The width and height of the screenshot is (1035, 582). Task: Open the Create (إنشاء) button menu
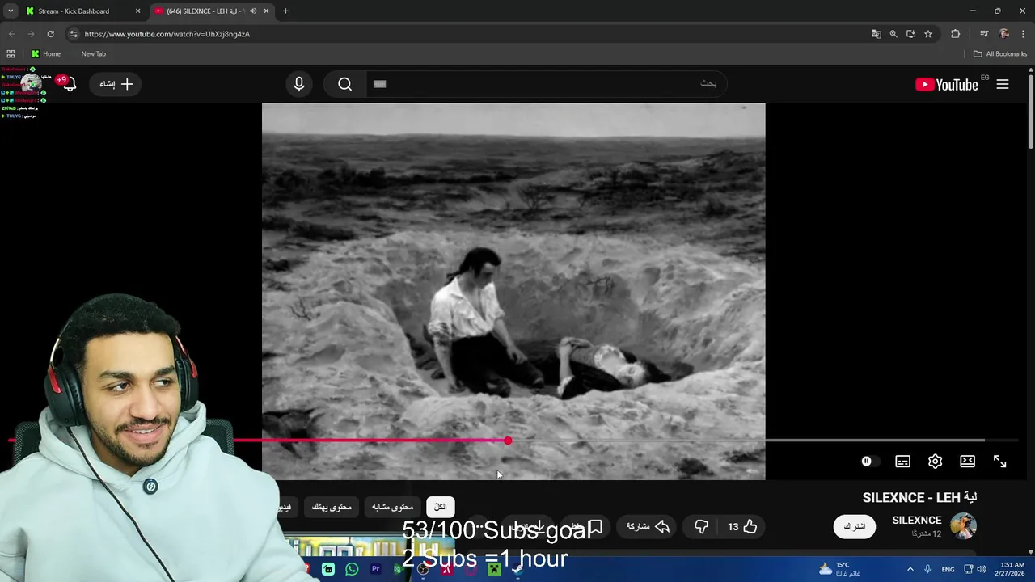116,84
